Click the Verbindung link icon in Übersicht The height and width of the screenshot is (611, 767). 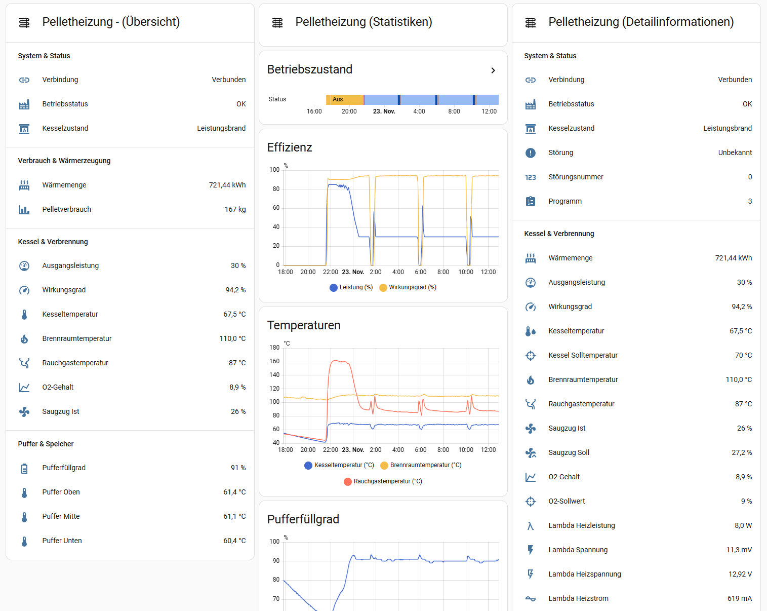[x=24, y=80]
